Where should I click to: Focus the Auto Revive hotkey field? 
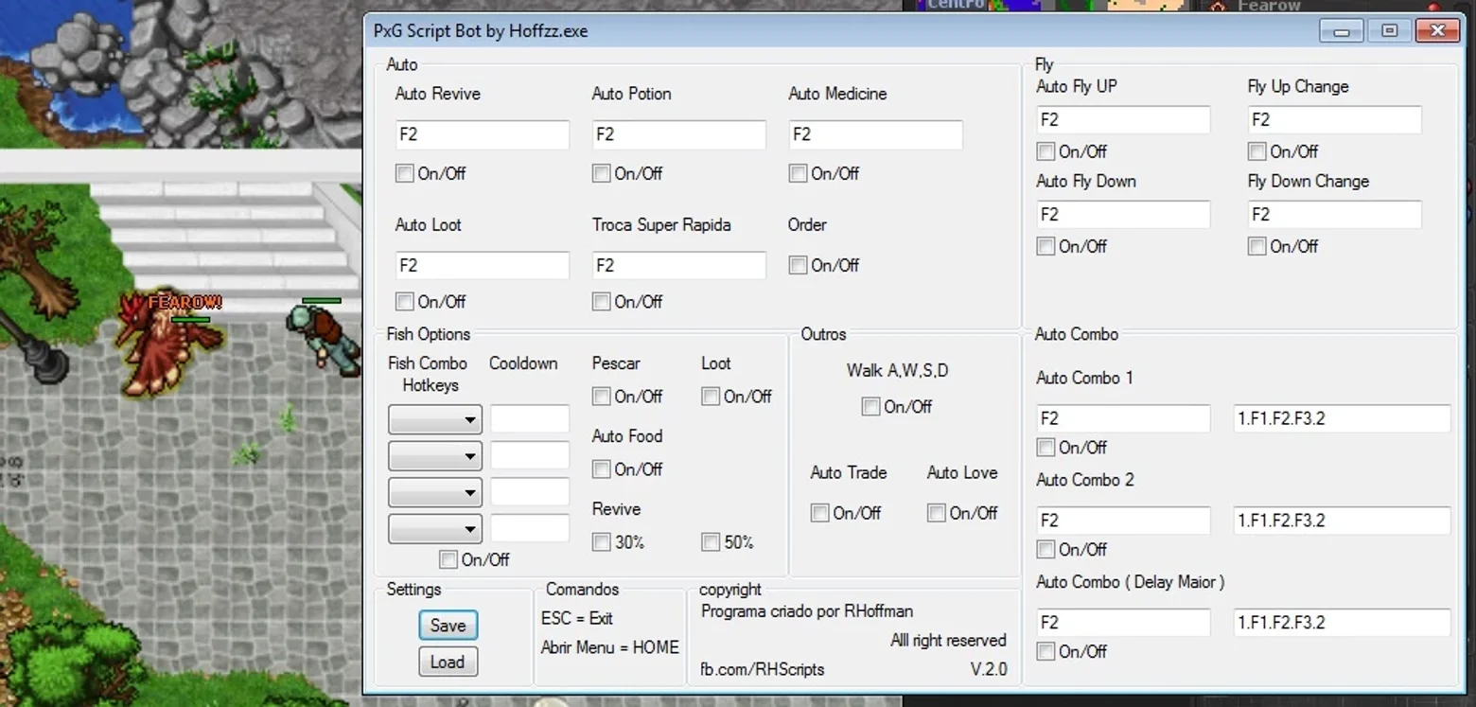pyautogui.click(x=483, y=134)
